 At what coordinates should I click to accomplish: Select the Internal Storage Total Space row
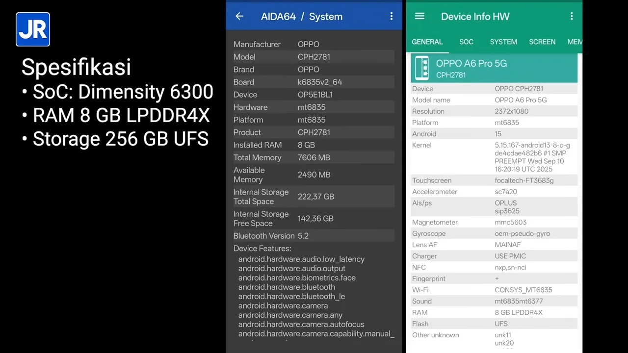point(314,197)
